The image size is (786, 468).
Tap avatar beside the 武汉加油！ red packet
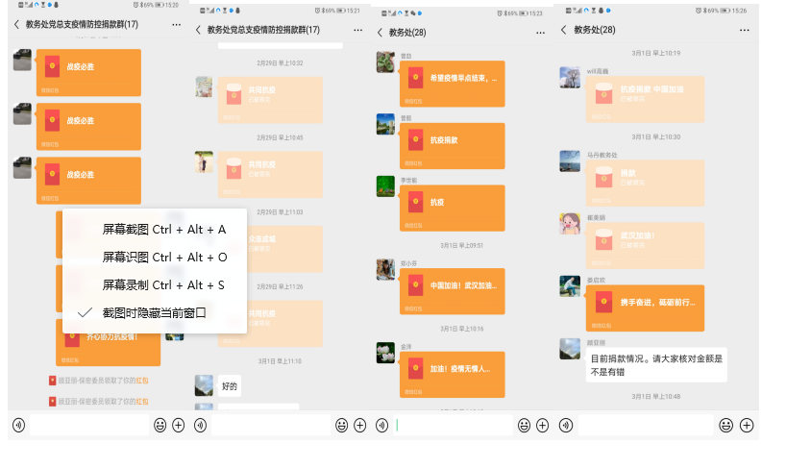click(x=570, y=224)
